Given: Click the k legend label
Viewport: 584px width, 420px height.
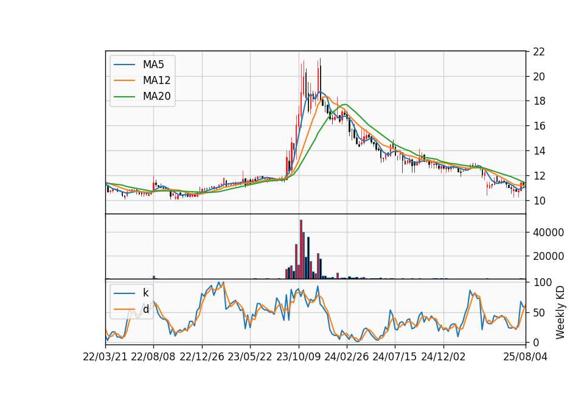Looking at the screenshot, I should [x=145, y=293].
